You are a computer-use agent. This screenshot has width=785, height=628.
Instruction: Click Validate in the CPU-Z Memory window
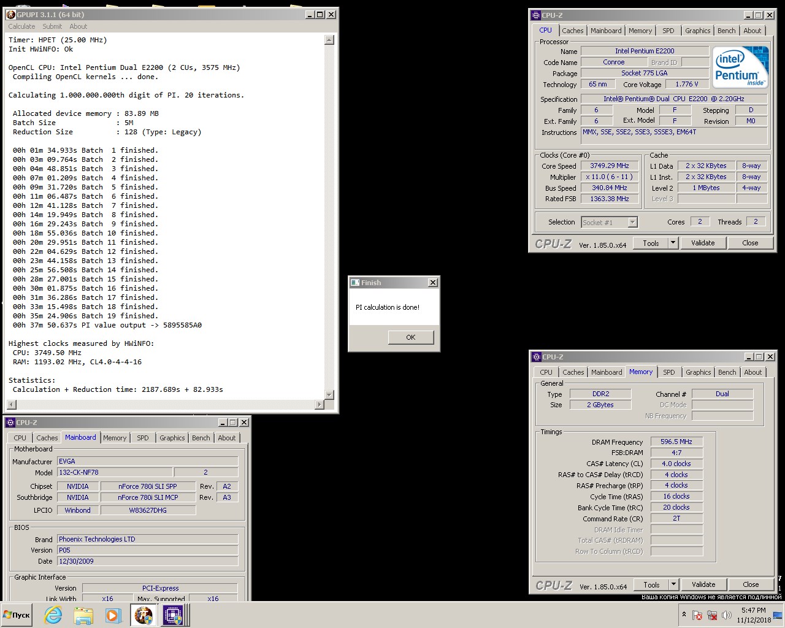703,584
